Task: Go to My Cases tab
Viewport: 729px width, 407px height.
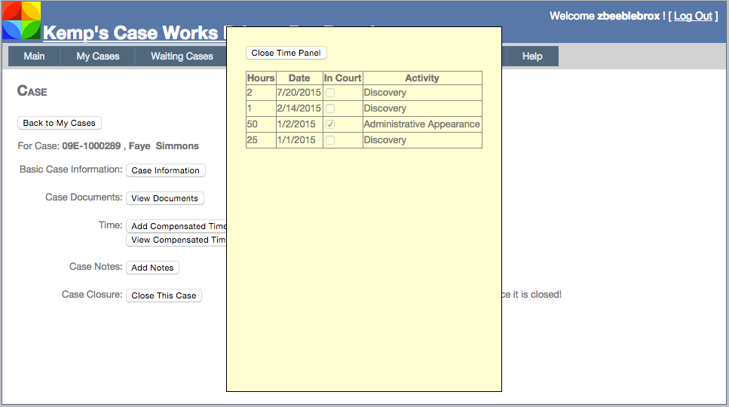Action: coord(98,57)
